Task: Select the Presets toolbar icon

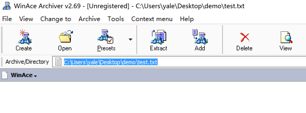Action: point(106,37)
